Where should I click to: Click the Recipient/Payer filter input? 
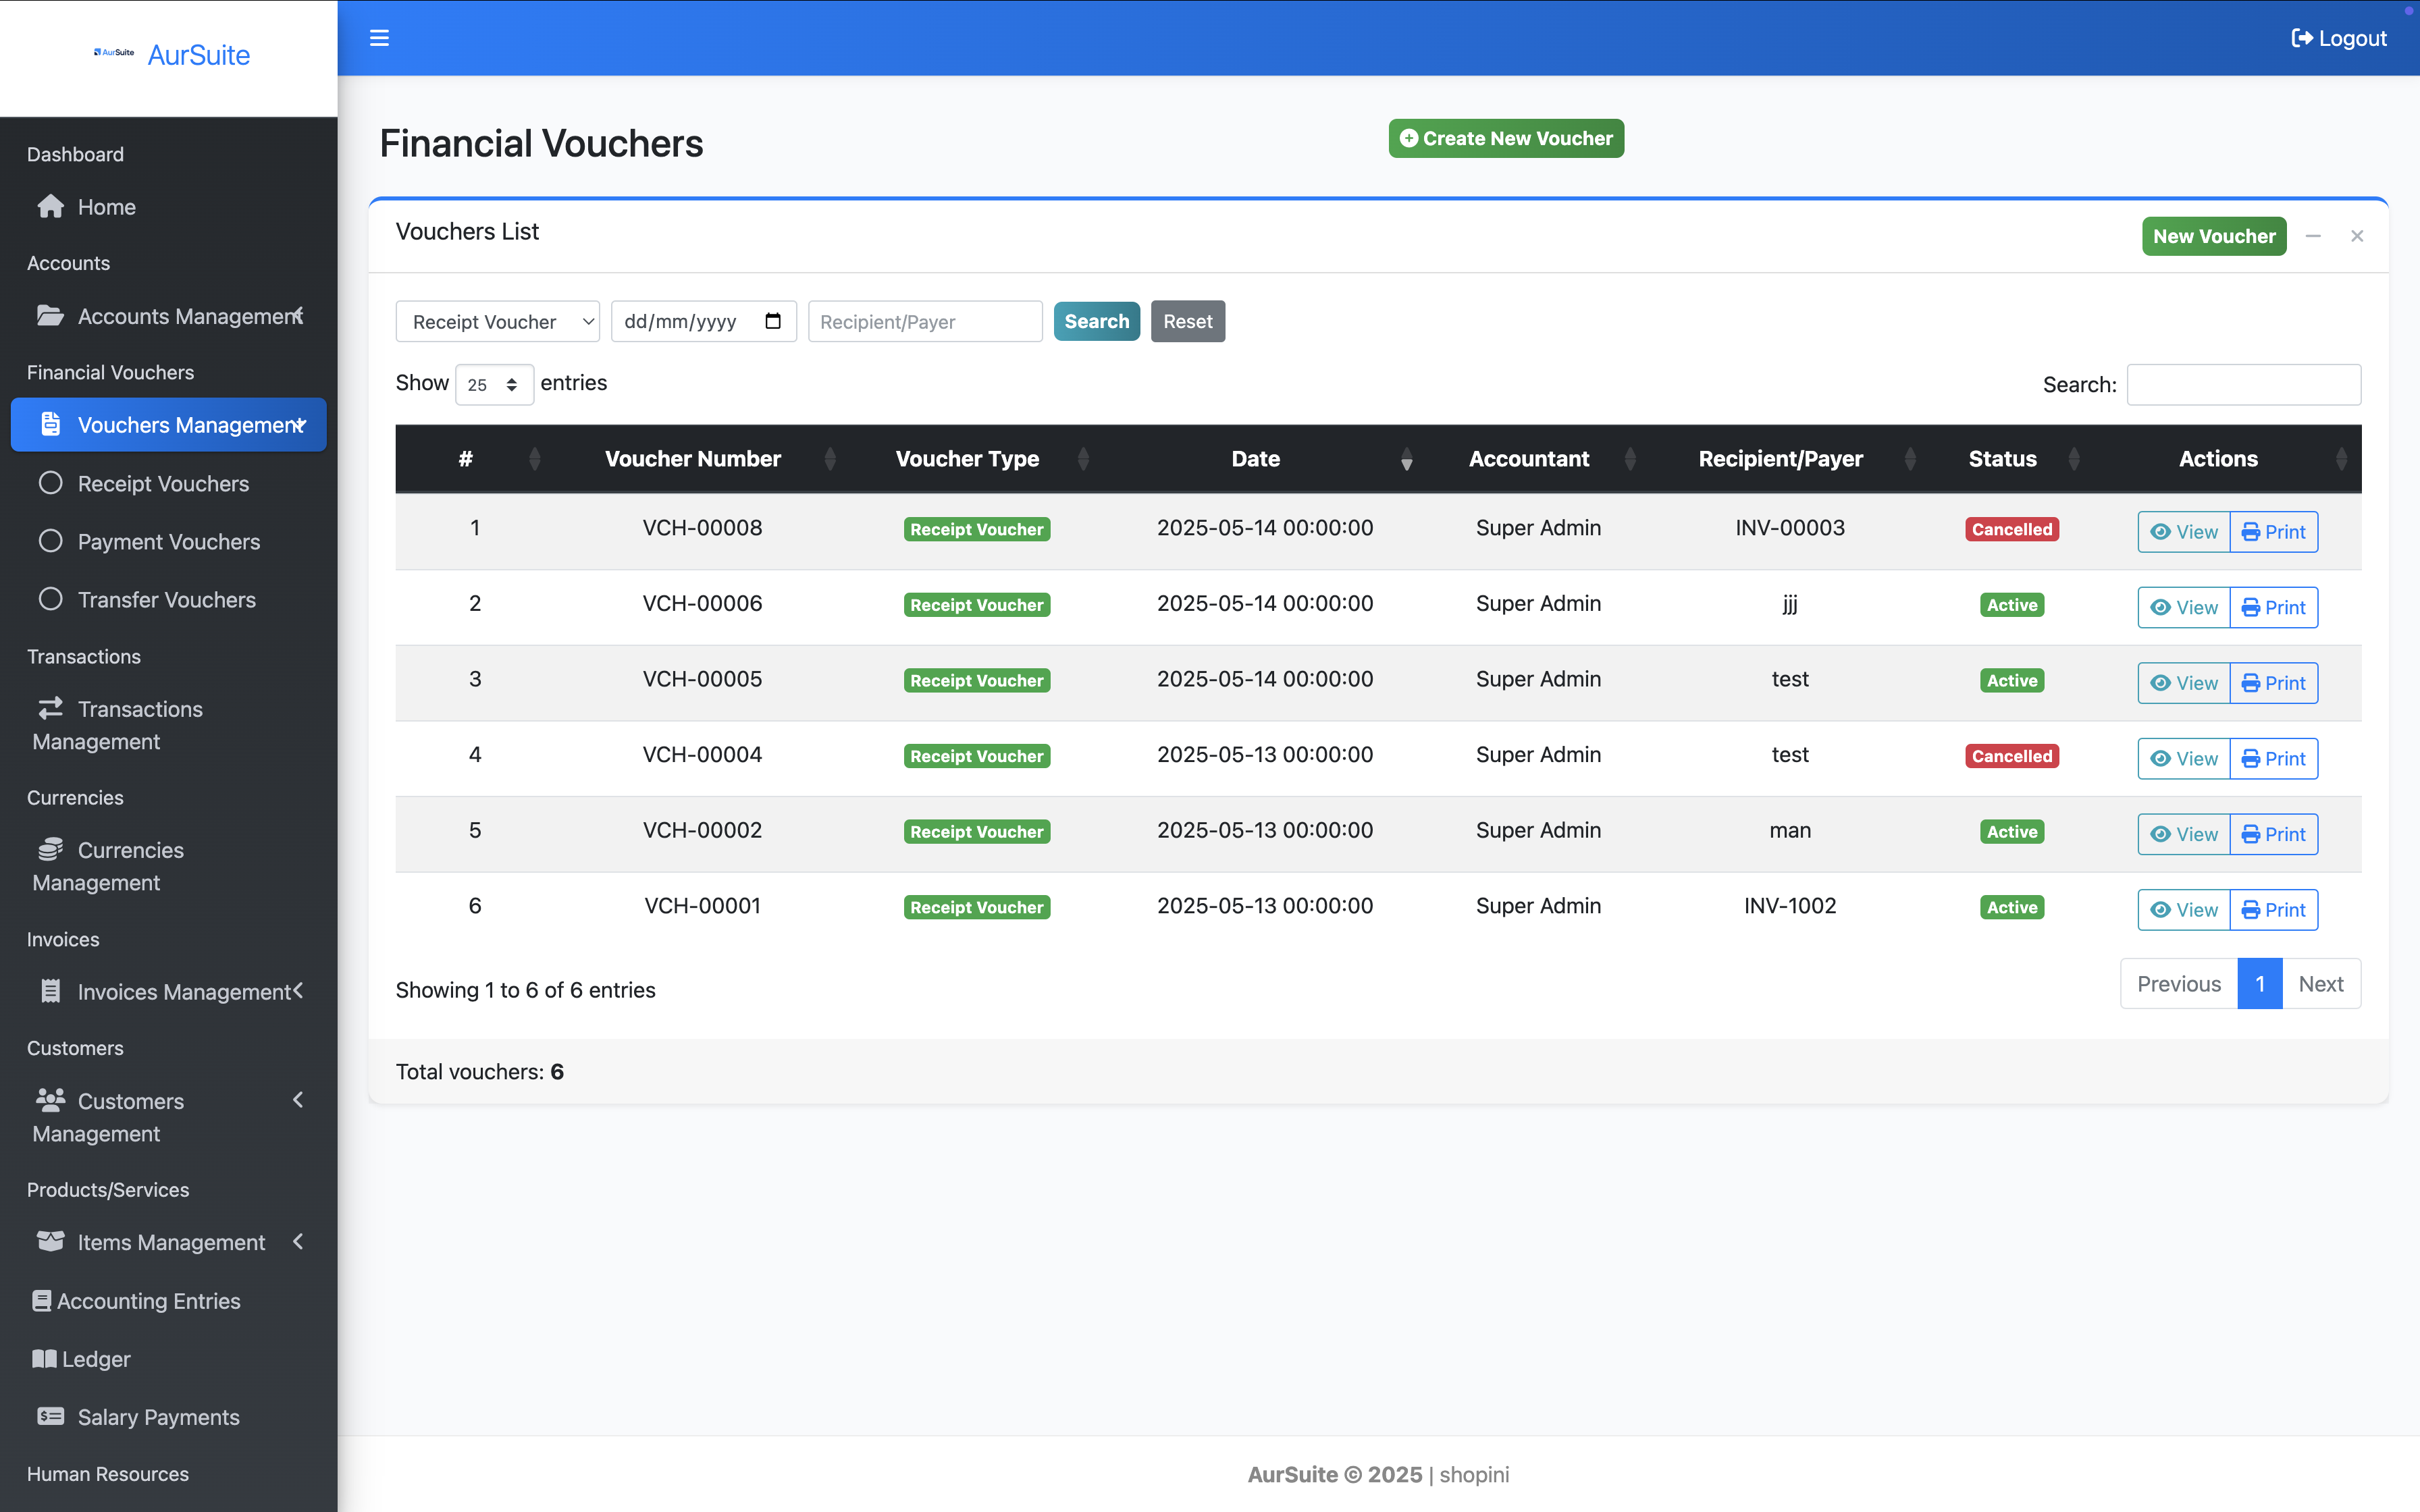(924, 322)
